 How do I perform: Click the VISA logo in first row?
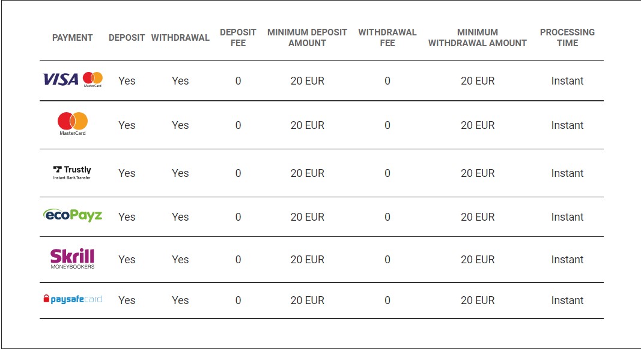pyautogui.click(x=61, y=79)
